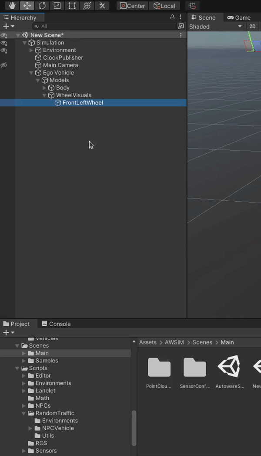Toggle 2D view mode button
Screen dimensions: 261x456
pos(252,27)
